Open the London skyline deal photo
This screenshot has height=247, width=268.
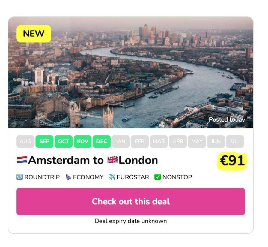coord(131,73)
